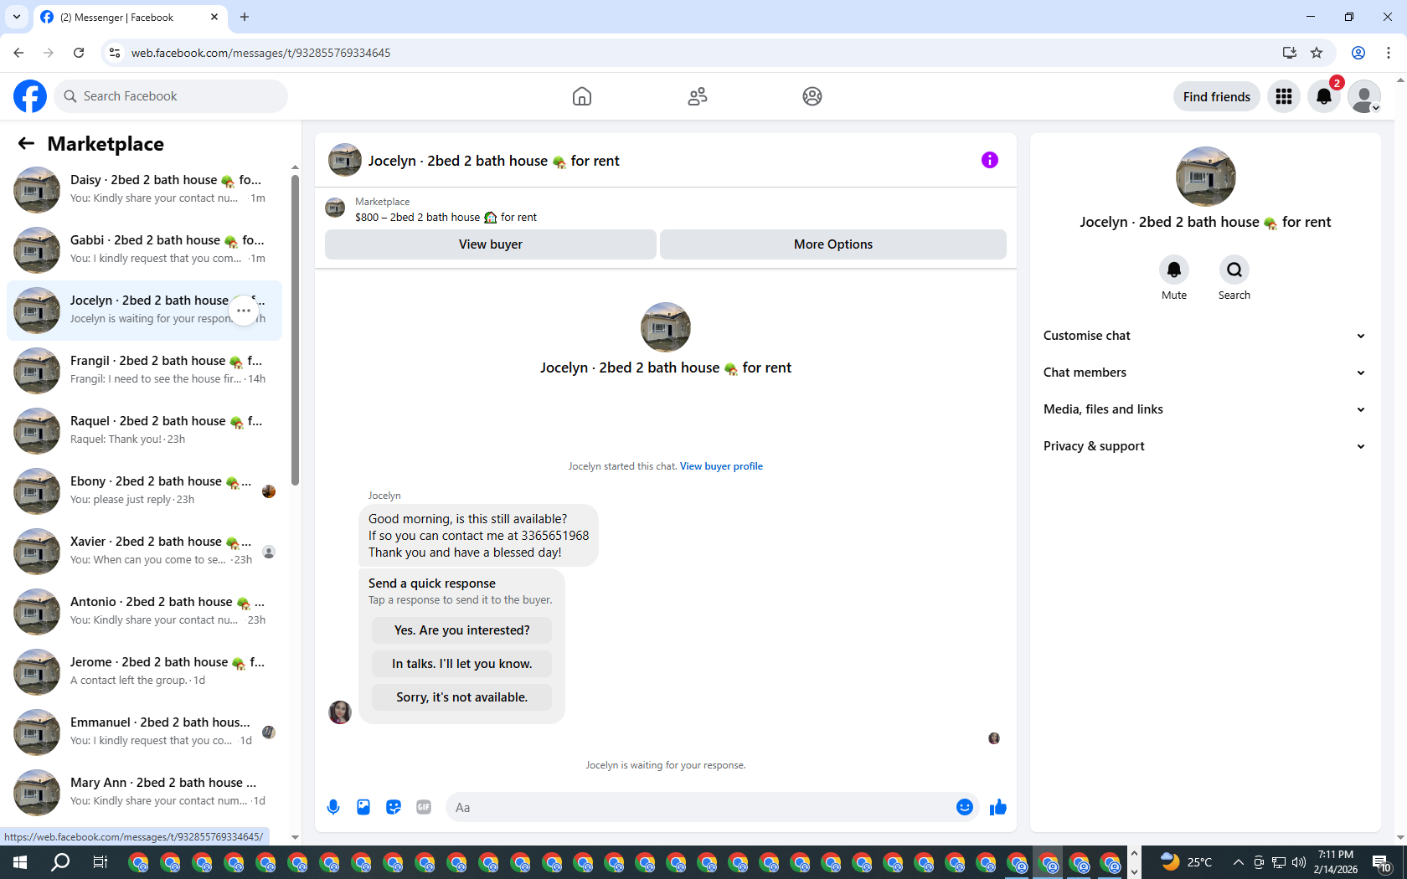Open the Xavier 2bed 2 bath chat
1407x879 pixels.
(x=144, y=552)
